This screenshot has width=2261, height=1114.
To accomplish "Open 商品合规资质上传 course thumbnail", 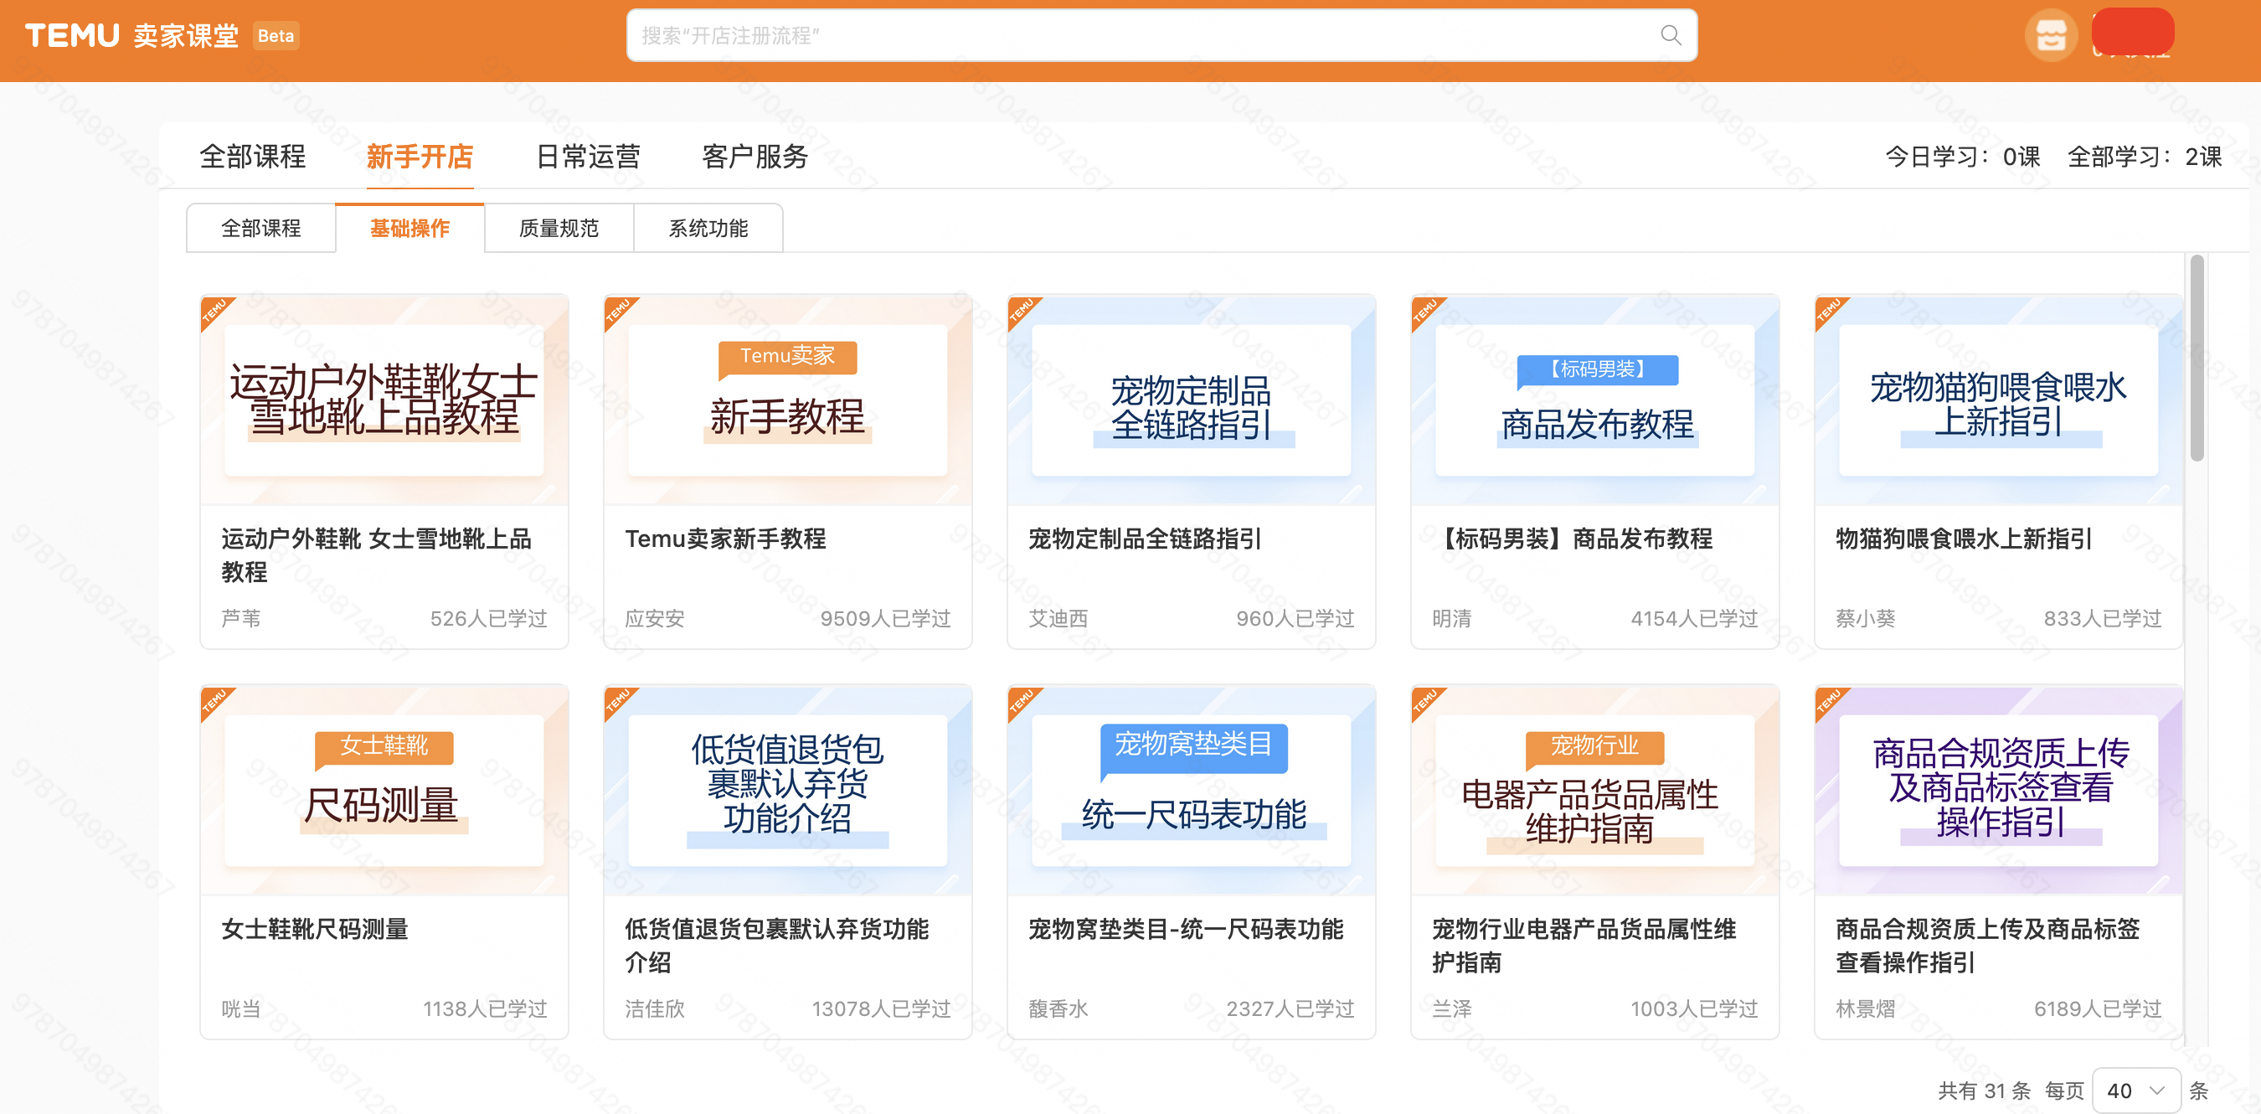I will coord(1999,790).
